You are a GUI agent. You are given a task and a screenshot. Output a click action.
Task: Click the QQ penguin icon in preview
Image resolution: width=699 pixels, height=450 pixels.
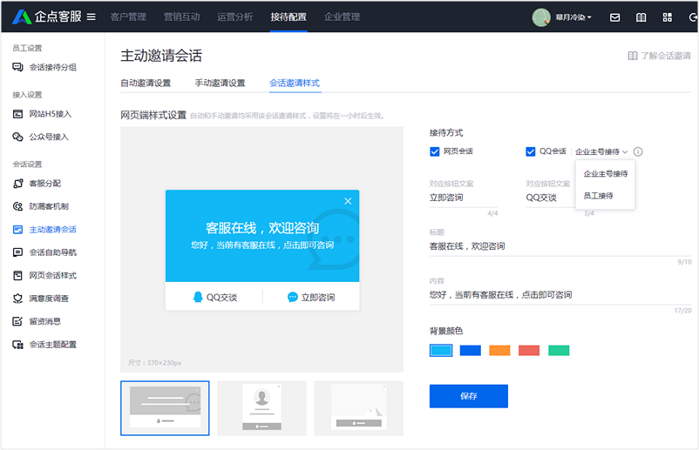point(198,297)
